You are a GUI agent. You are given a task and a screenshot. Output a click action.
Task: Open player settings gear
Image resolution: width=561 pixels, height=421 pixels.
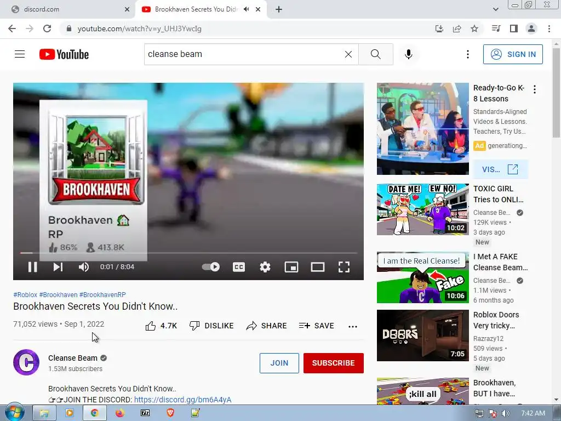click(x=265, y=267)
